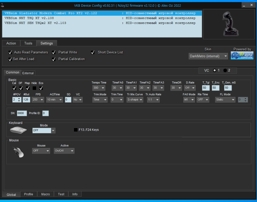
Task: Switch to the External sub-tab
Action: (x=28, y=73)
